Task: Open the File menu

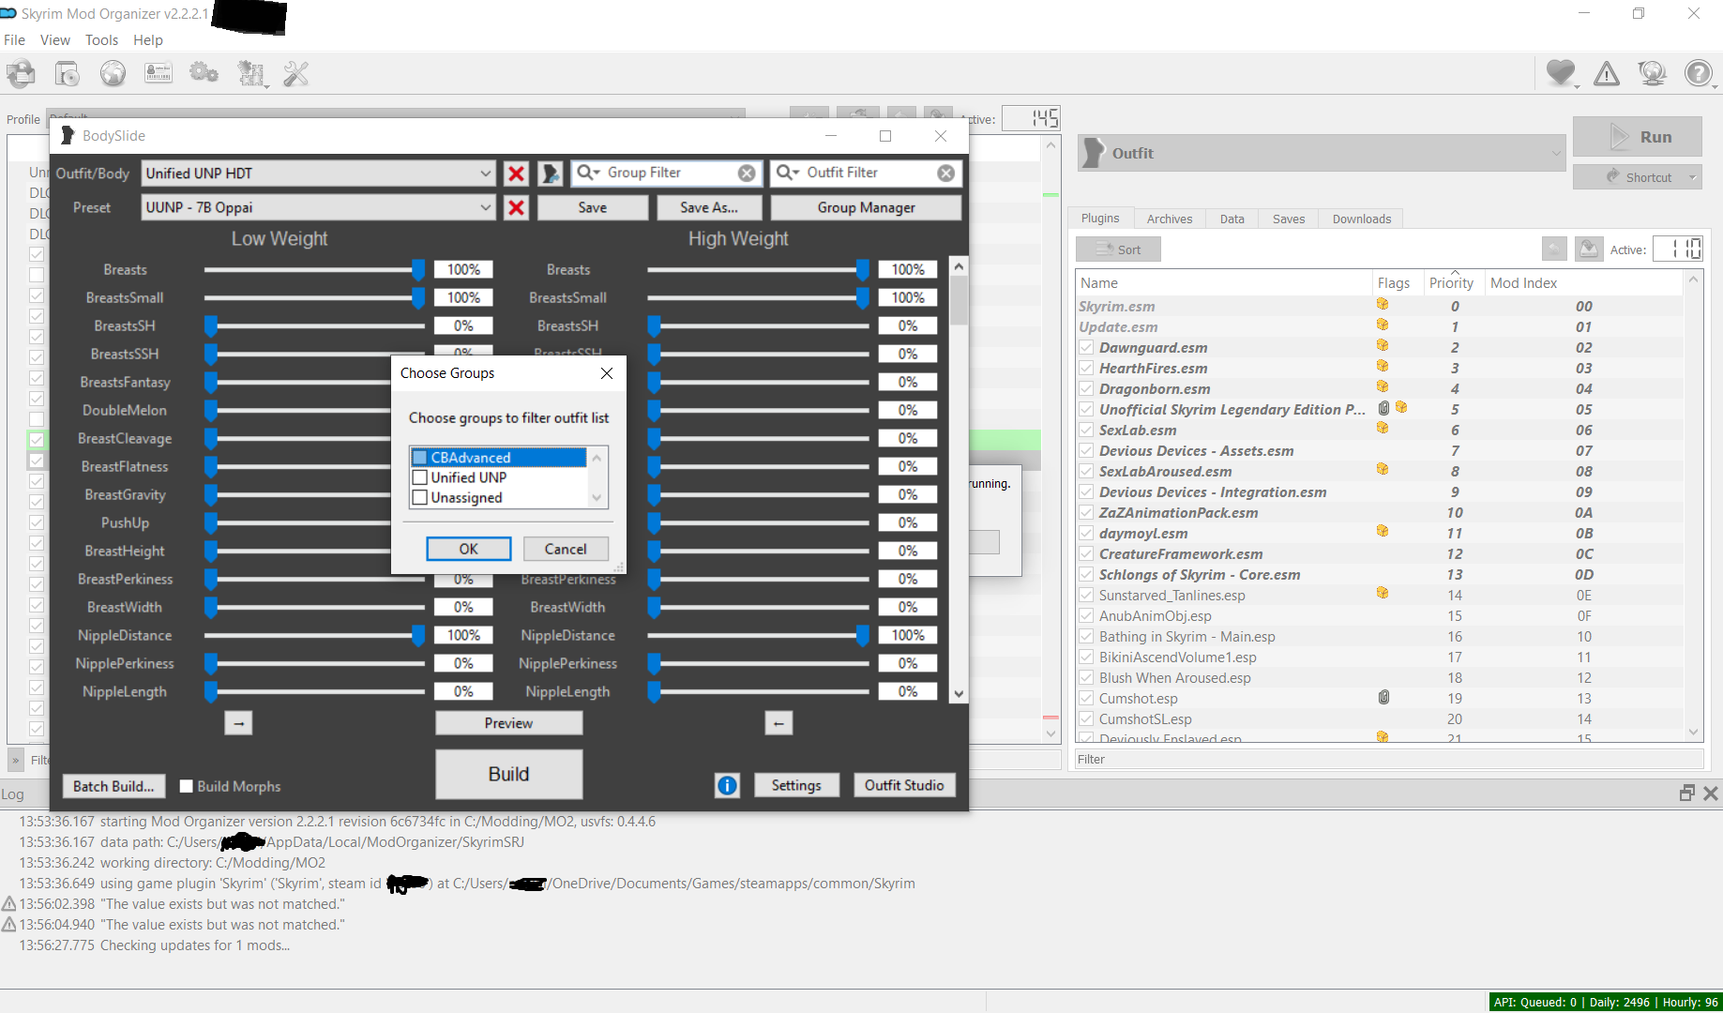Action: point(14,40)
